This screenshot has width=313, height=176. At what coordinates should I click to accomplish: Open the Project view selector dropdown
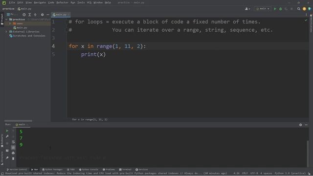tap(12, 15)
